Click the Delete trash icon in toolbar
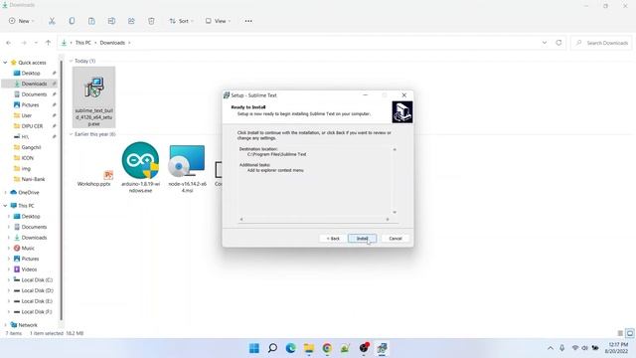This screenshot has height=358, width=636. [151, 21]
